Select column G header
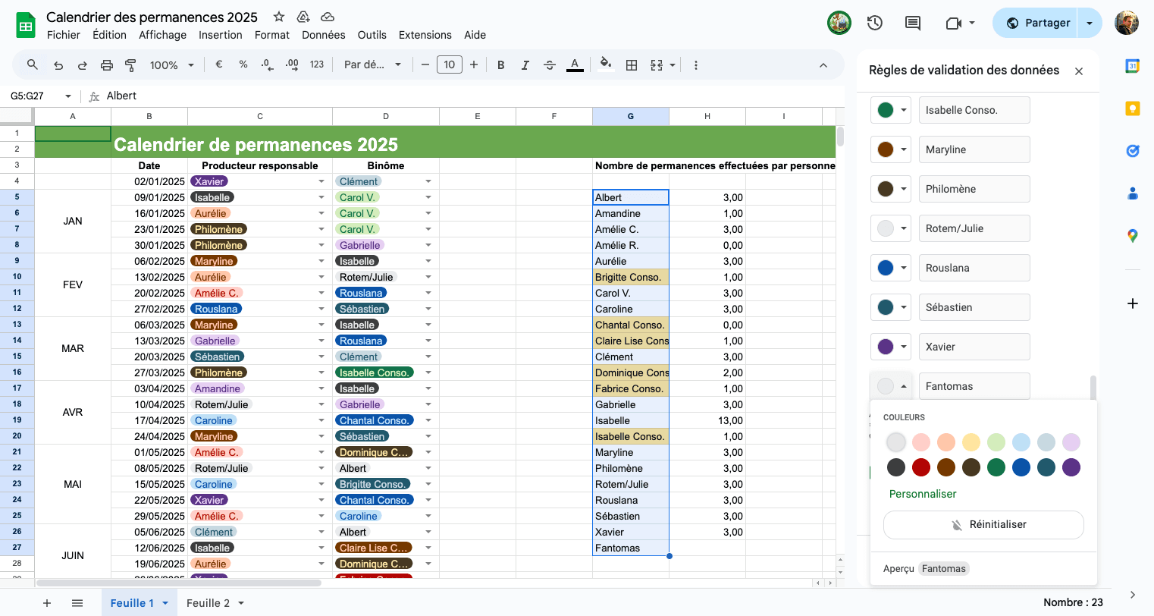Screen dimensions: 1154x616 [631, 116]
